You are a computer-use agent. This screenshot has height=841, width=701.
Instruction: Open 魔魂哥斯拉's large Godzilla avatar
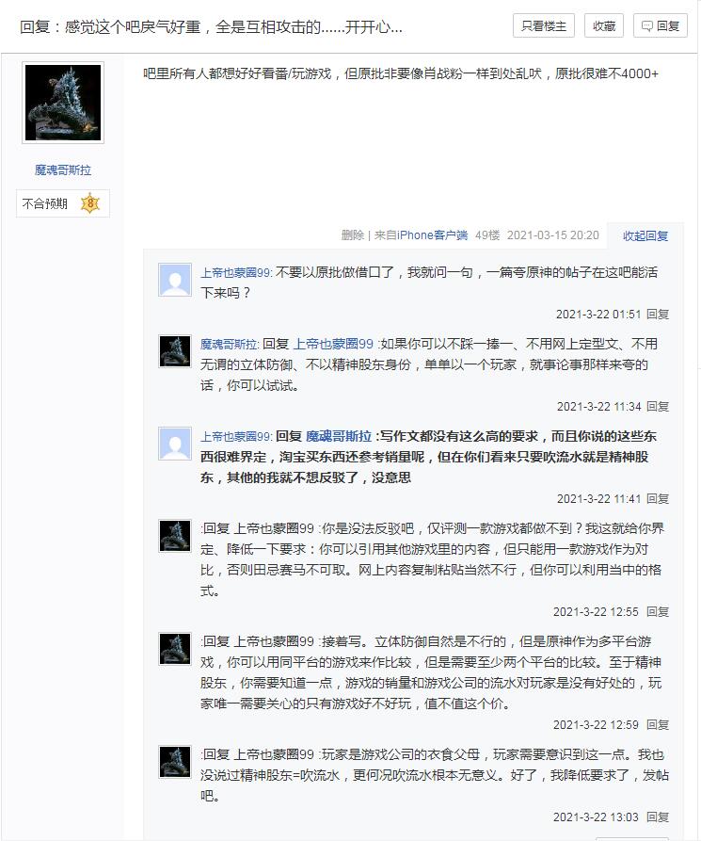pos(63,103)
